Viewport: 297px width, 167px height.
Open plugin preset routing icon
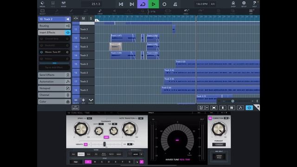(201, 108)
